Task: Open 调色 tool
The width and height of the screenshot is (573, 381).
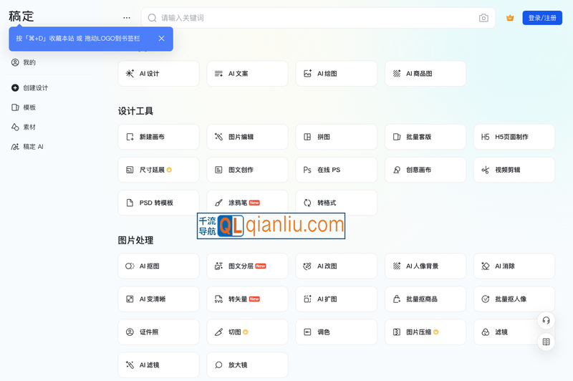Action: coord(336,332)
